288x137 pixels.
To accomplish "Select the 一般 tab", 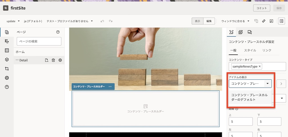I will pyautogui.click(x=233, y=50).
